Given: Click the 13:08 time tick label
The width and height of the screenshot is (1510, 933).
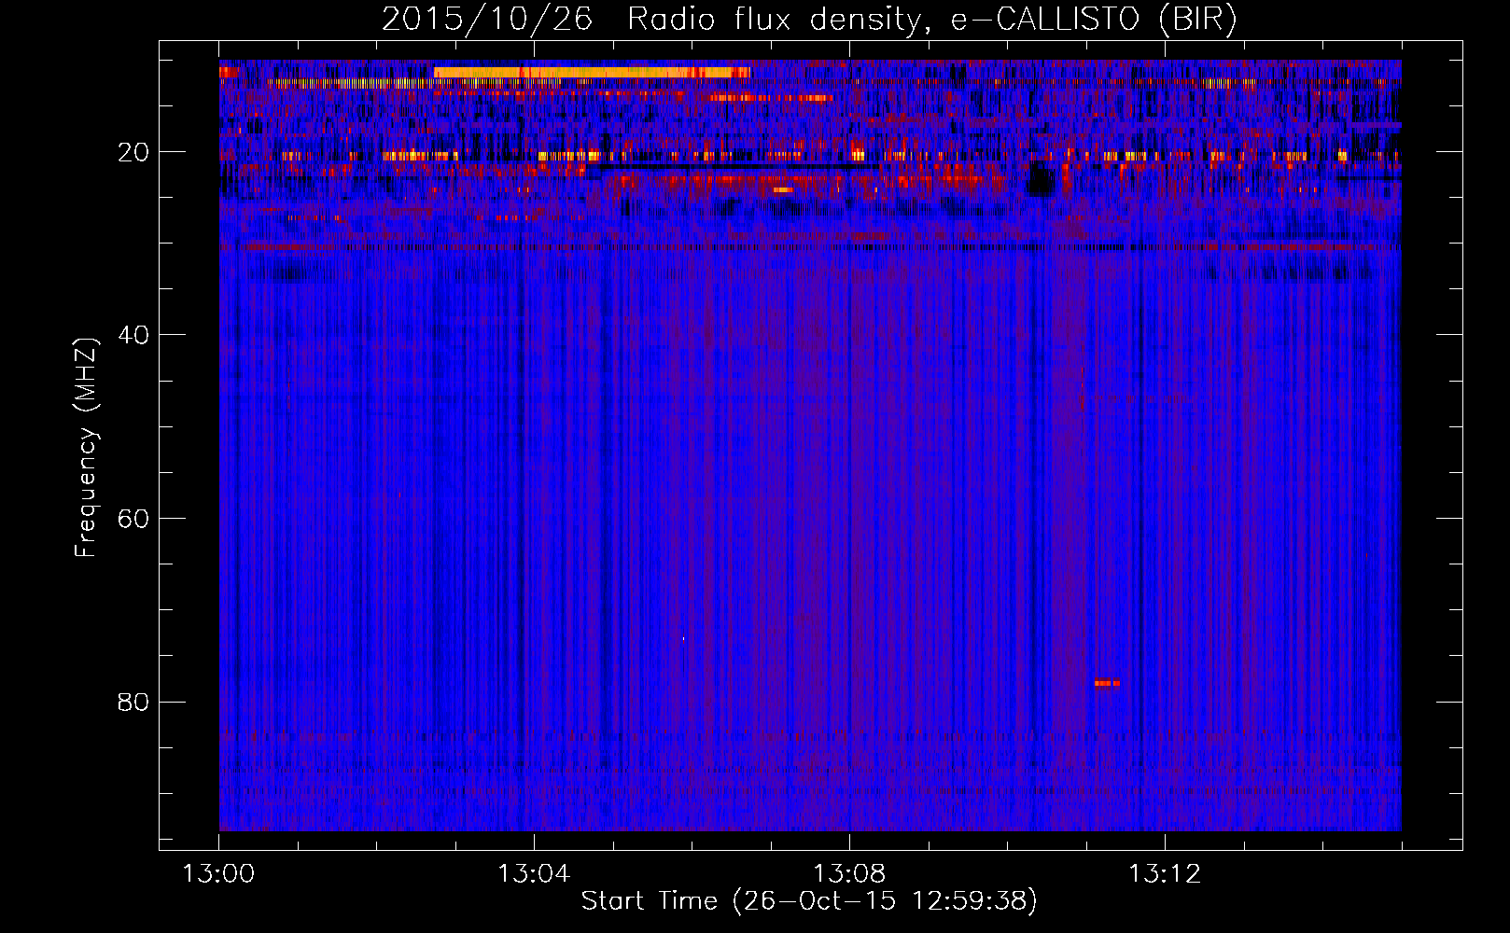Looking at the screenshot, I should coord(849,874).
